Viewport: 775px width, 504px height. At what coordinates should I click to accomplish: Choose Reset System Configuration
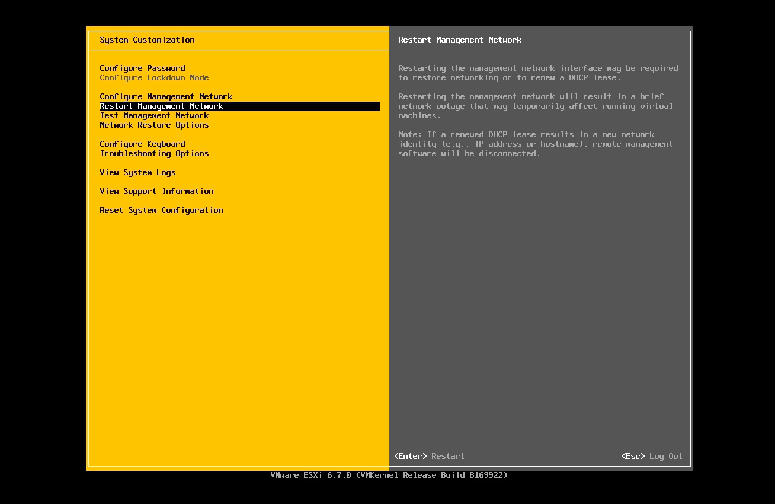tap(161, 211)
